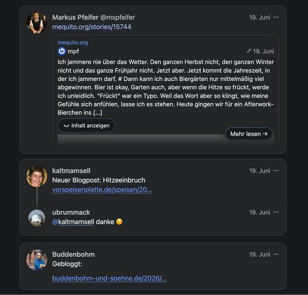Open the Markus Pfeifer @mxpfeifer name
The width and height of the screenshot is (308, 295).
coord(93,17)
